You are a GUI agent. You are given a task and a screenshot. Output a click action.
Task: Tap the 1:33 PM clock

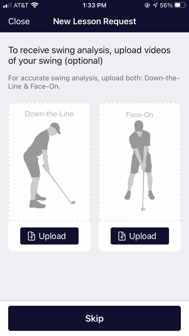94,5
